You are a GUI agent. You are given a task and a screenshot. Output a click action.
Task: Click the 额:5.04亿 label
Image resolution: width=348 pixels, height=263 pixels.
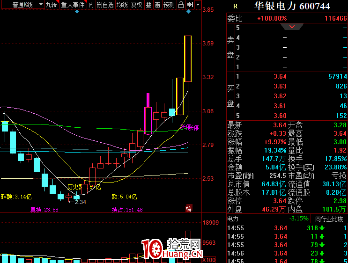124,197
